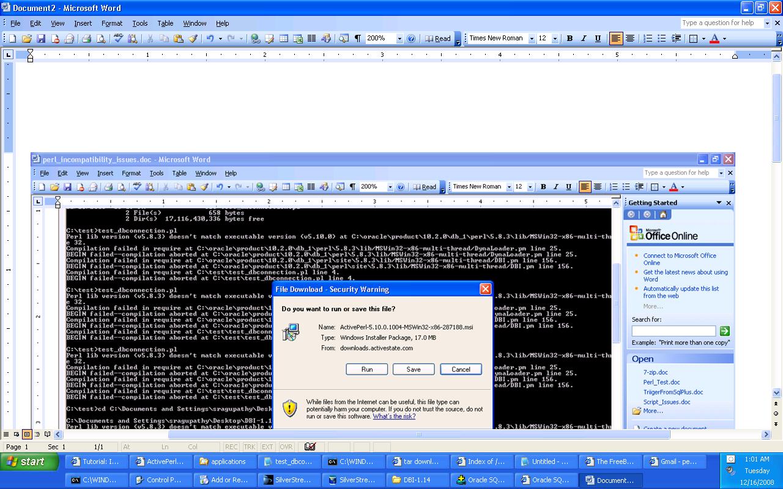Viewport: 783px width, 489px height.
Task: Click the Print icon in Document2 toolbar
Action: [x=87, y=39]
